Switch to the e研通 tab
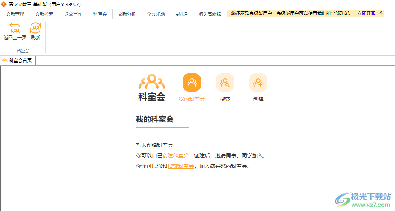395x211 pixels. [x=182, y=14]
